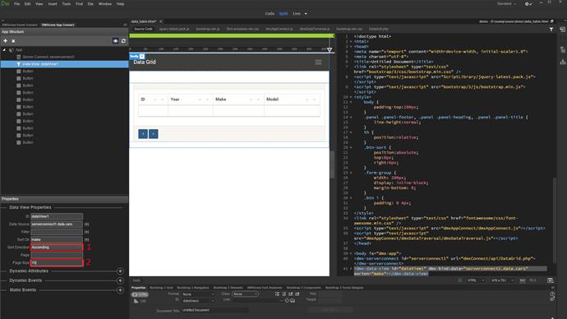This screenshot has height=319, width=567.
Task: Add a Dynamic Attribute
Action: point(120,271)
